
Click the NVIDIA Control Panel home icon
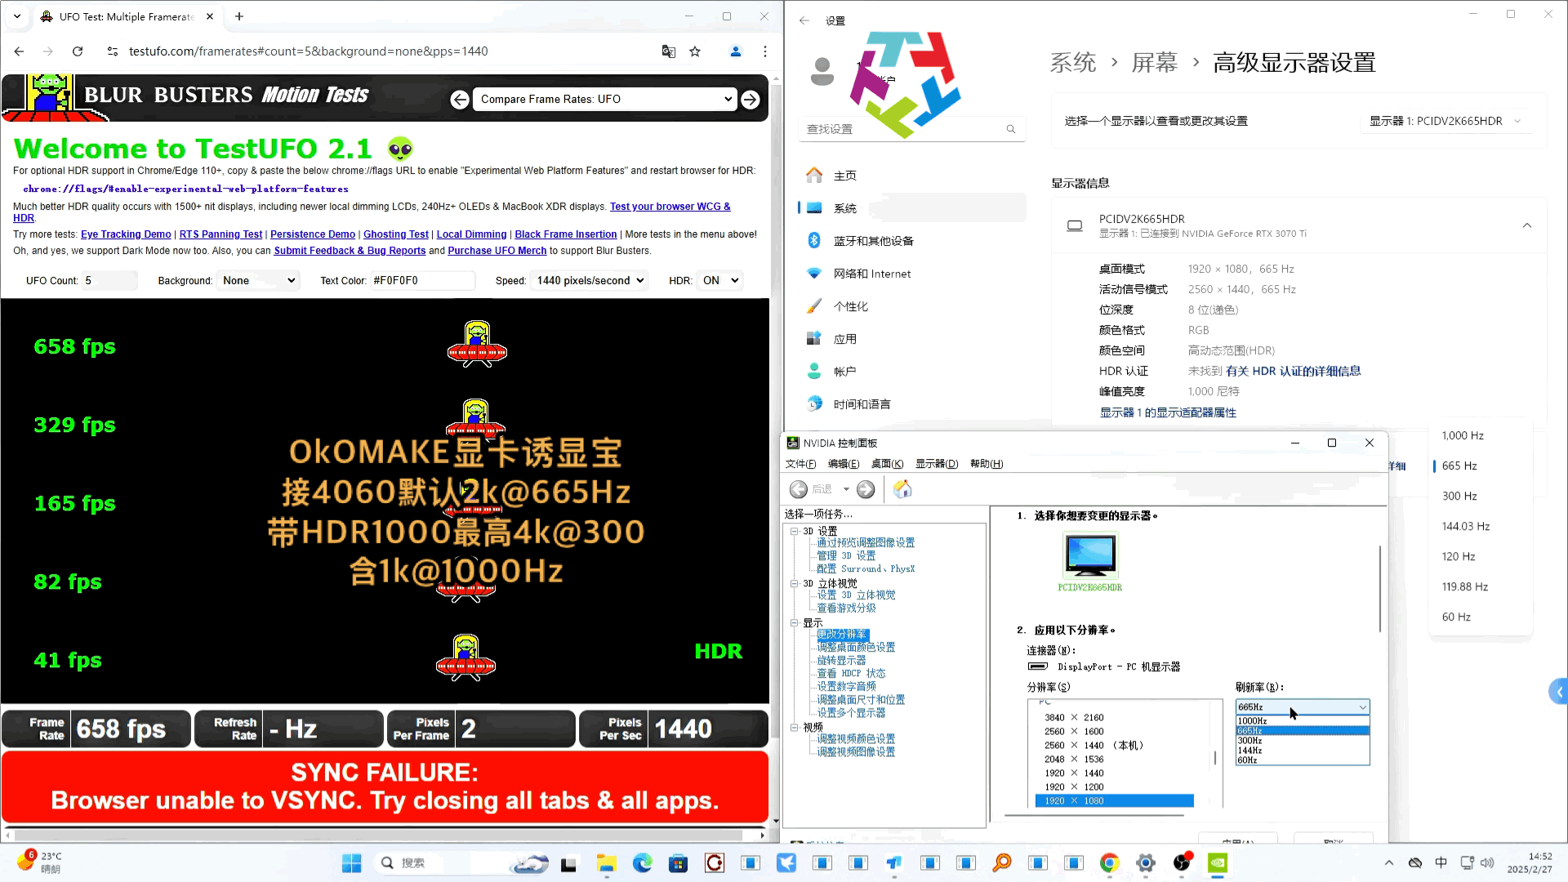tap(902, 489)
